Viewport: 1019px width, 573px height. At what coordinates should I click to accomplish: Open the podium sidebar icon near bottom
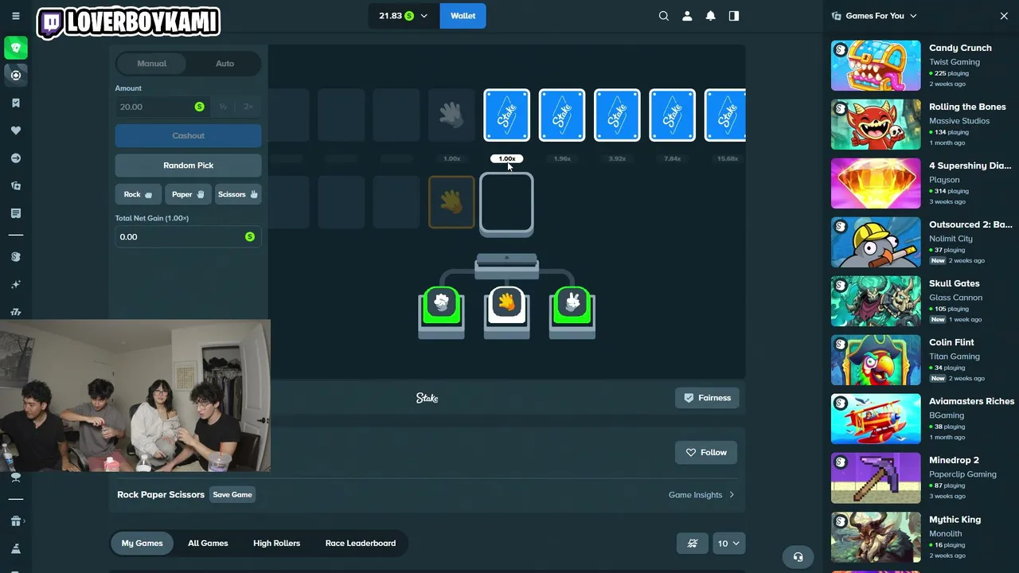point(16,549)
